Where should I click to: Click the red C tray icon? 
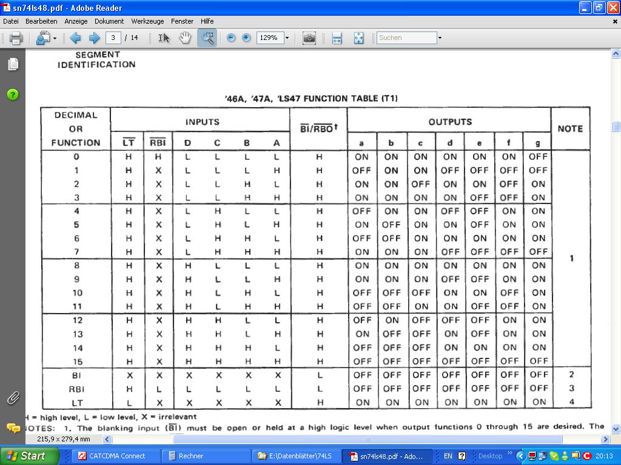[586, 457]
